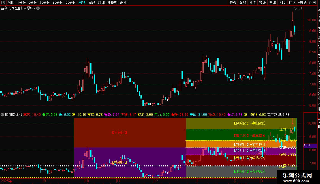Click 强势: 7.64 indicator value
This screenshot has width=320, height=184.
(x=112, y=115)
